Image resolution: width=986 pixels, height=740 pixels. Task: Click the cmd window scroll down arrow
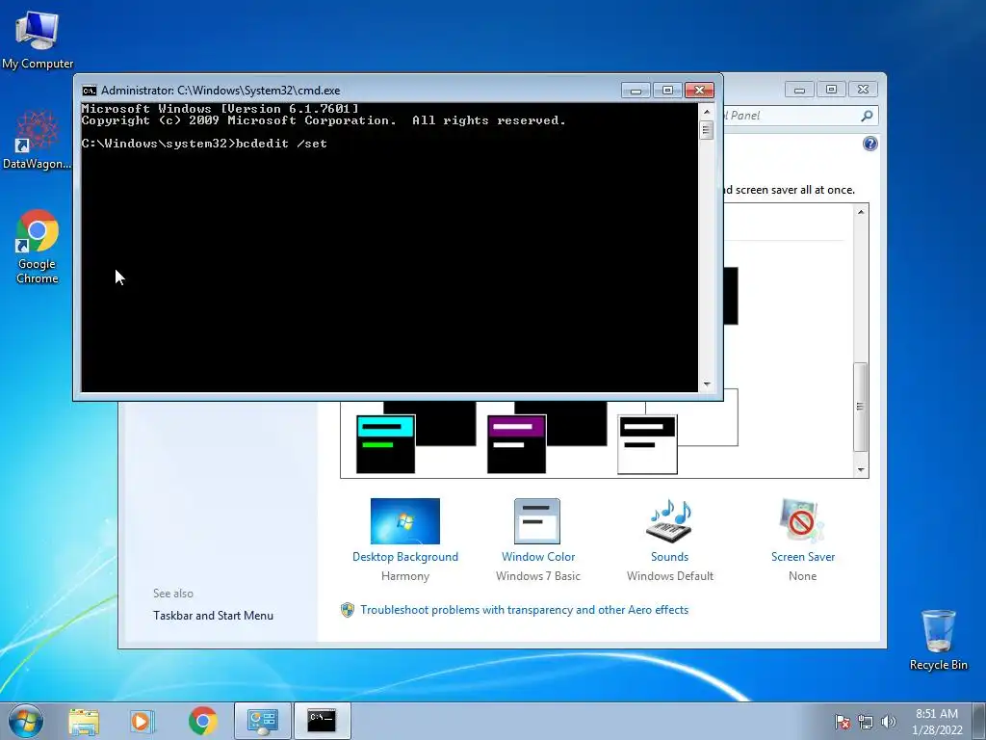click(707, 383)
